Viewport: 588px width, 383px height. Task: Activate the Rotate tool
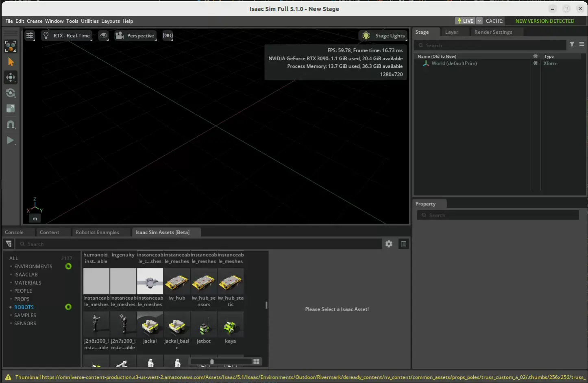[x=11, y=93]
